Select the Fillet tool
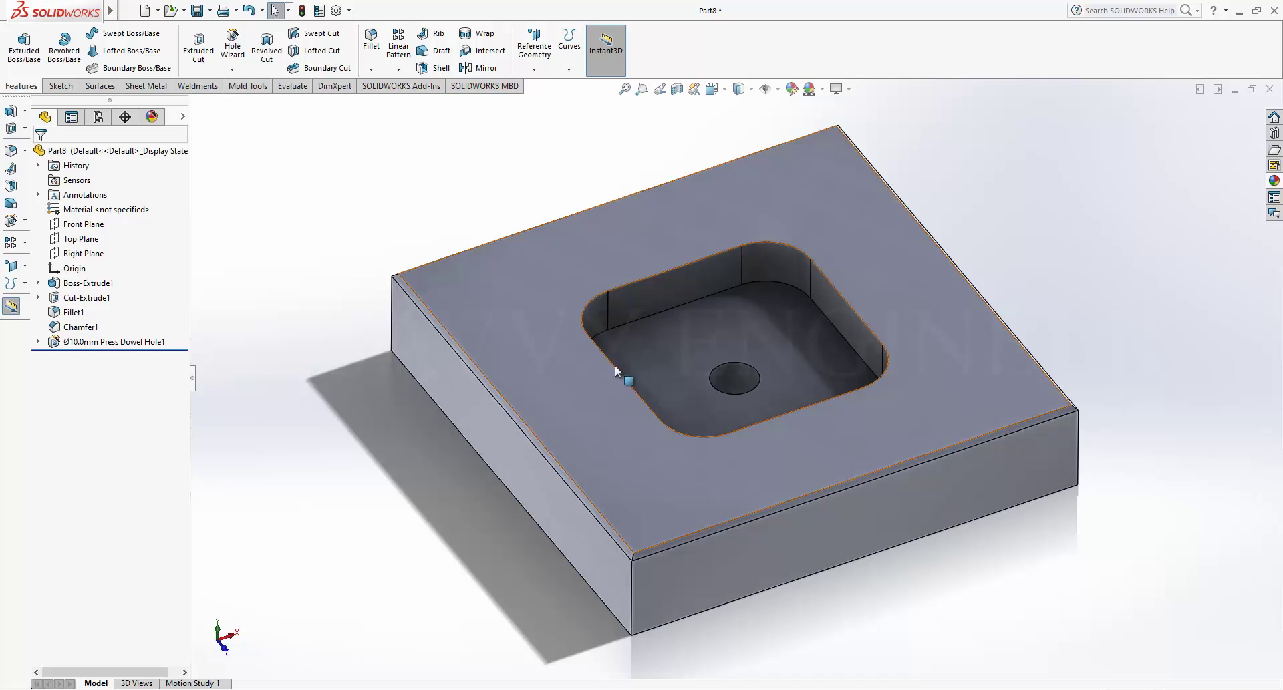The image size is (1283, 690). (x=371, y=39)
